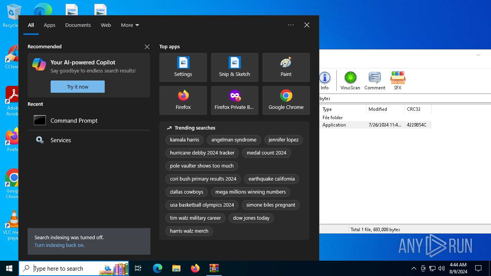Search trending dow jones today

pos(251,218)
